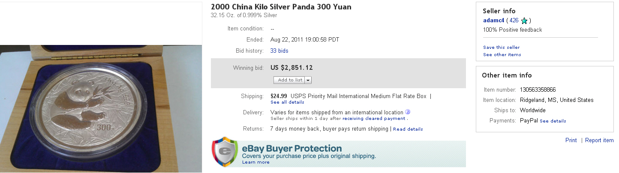Open seller adamc4's profile
Image resolution: width=619 pixels, height=173 pixels.
click(x=493, y=21)
